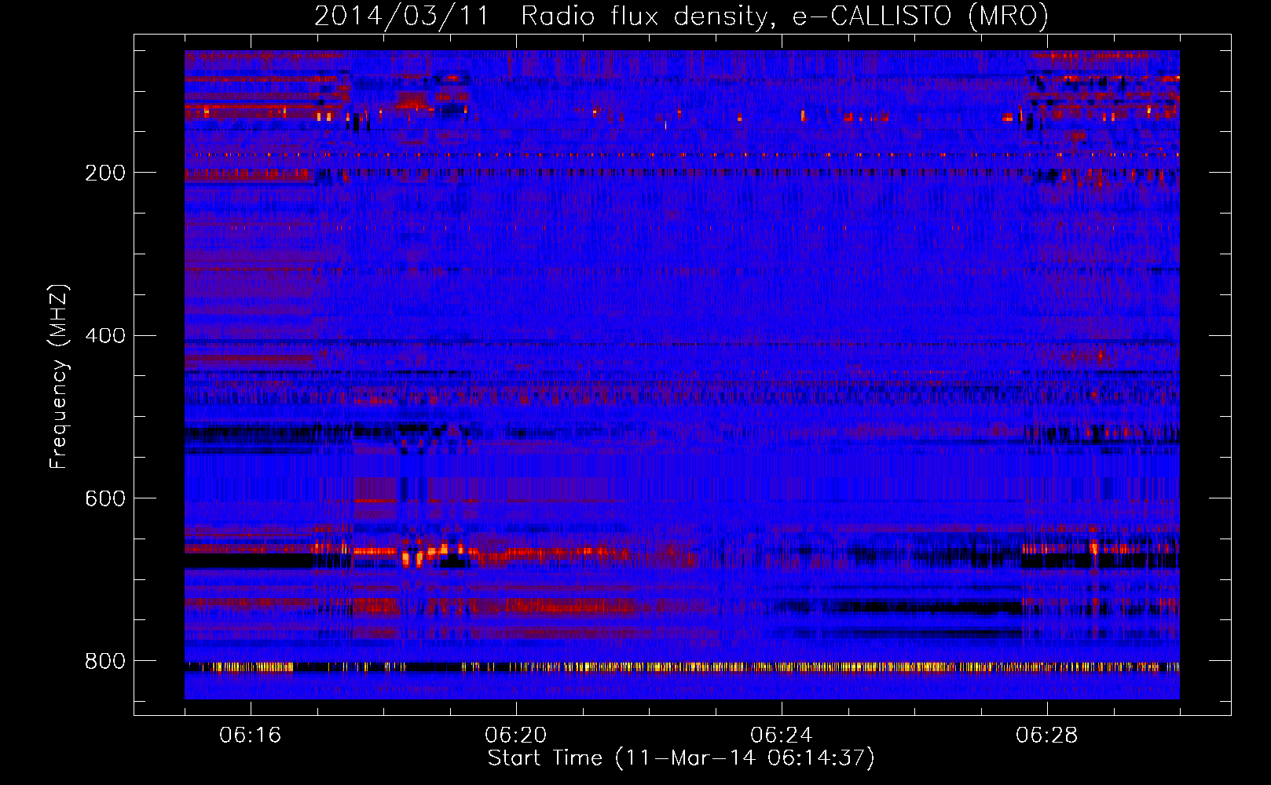Screen dimensions: 1271x785
Task: Click the bright yellow band near 800 MHz
Action: [682, 668]
